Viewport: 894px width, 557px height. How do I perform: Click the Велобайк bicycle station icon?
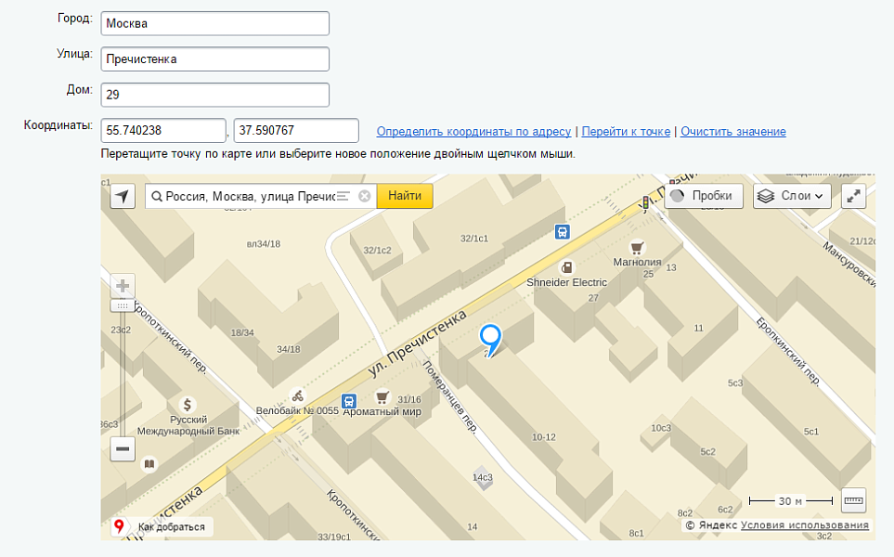pyautogui.click(x=297, y=395)
